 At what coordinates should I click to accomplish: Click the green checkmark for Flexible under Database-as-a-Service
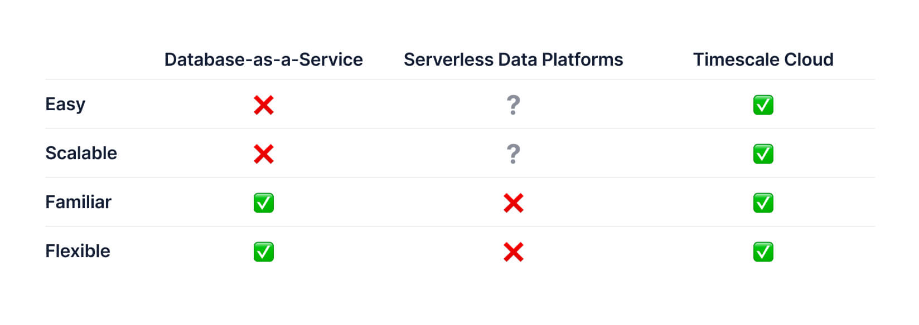pos(263,252)
